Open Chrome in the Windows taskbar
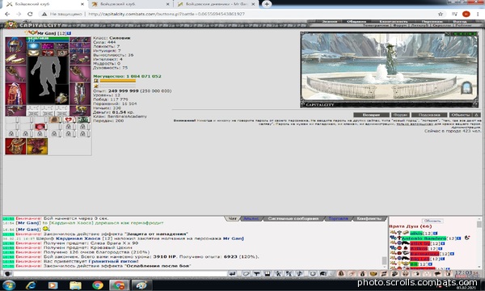Image resolution: width=485 pixels, height=291 pixels. click(x=97, y=285)
